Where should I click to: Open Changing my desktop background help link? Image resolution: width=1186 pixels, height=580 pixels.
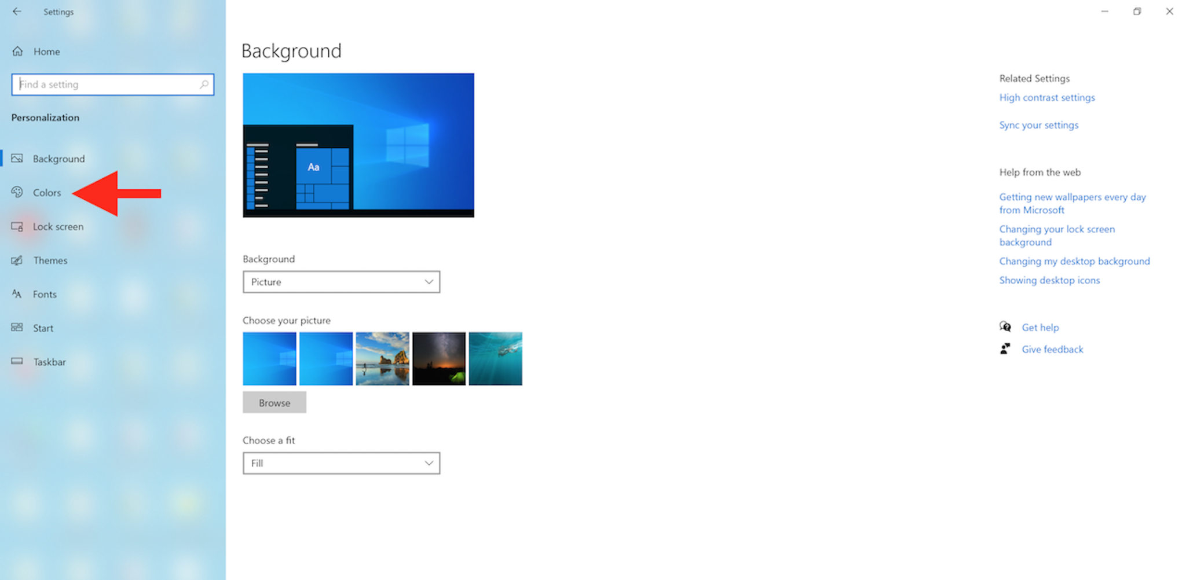tap(1074, 261)
